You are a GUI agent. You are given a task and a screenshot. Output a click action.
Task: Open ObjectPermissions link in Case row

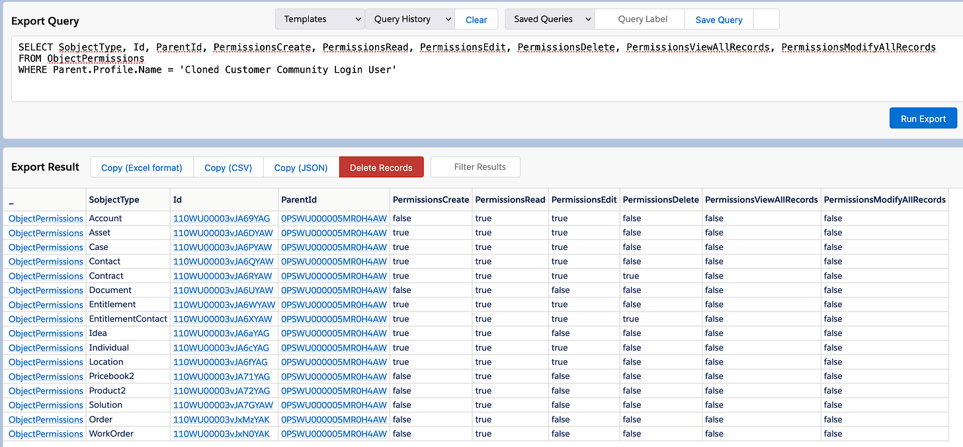46,247
